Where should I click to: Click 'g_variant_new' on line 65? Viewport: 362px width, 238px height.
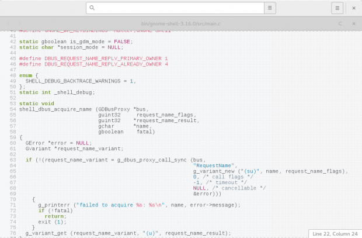[x=214, y=171]
